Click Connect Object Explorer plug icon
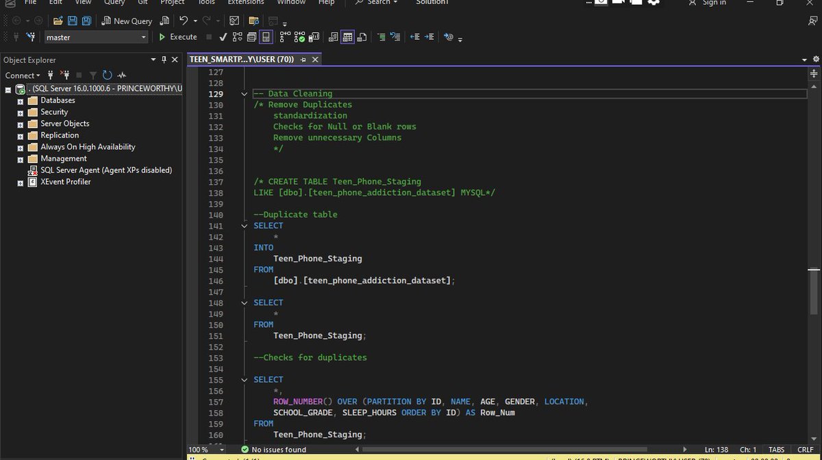Image resolution: width=822 pixels, height=460 pixels. point(51,75)
